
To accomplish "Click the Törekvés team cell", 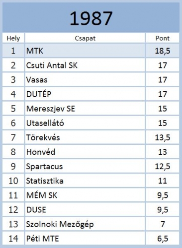I will (85, 137).
